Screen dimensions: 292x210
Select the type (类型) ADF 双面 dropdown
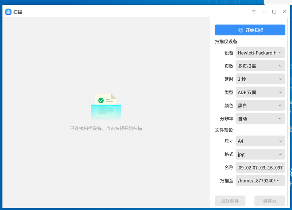point(260,92)
